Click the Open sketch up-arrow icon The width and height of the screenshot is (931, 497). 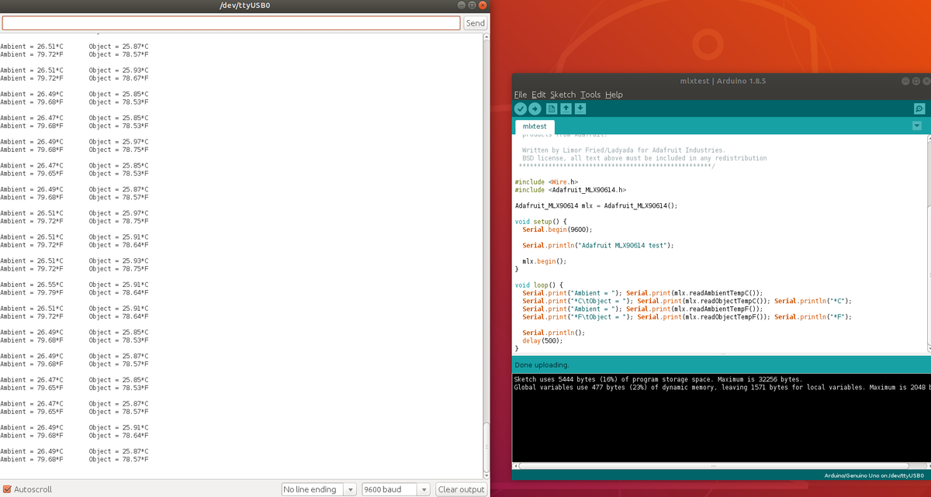(x=566, y=109)
